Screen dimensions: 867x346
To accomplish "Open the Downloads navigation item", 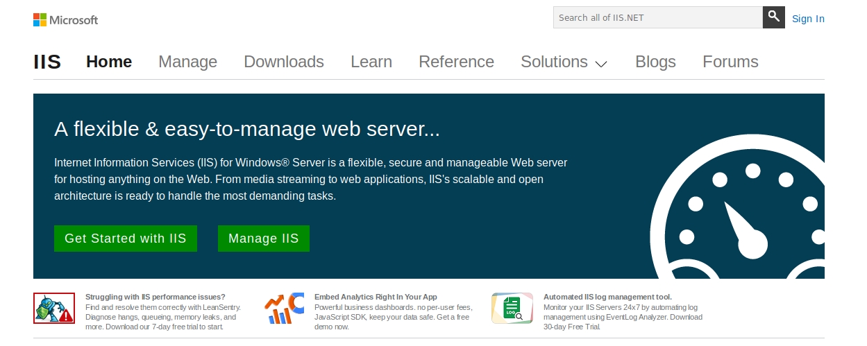I will pos(284,62).
